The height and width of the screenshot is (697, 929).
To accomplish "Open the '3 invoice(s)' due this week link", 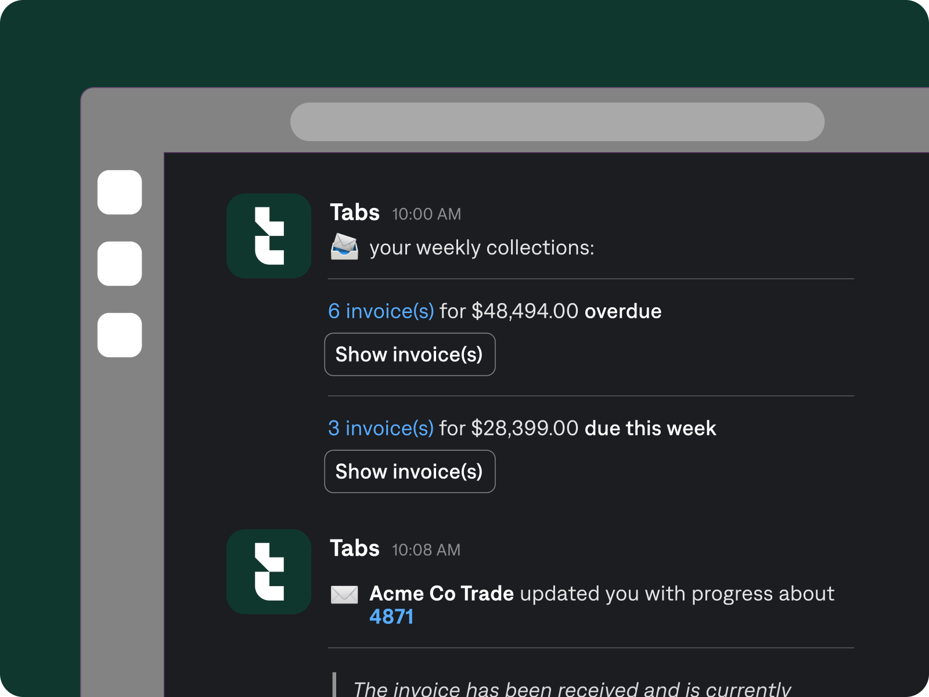I will pyautogui.click(x=381, y=429).
